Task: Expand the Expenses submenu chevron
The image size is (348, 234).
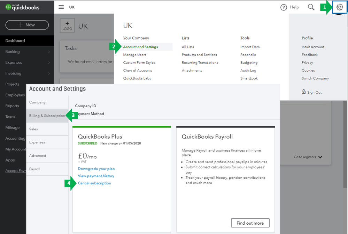Action: point(49,63)
